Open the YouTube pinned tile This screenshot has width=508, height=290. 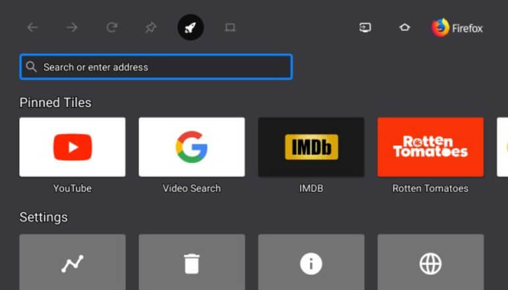click(72, 147)
